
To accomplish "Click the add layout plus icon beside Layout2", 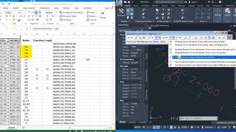I will pyautogui.click(x=150, y=122).
